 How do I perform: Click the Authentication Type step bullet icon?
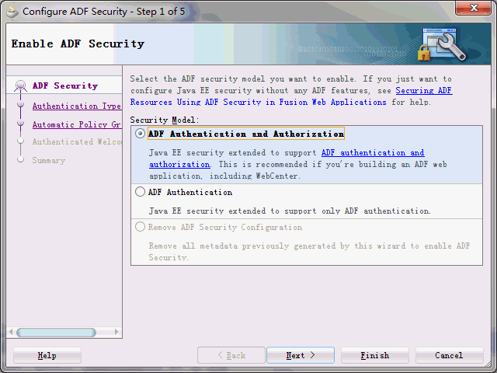click(21, 104)
